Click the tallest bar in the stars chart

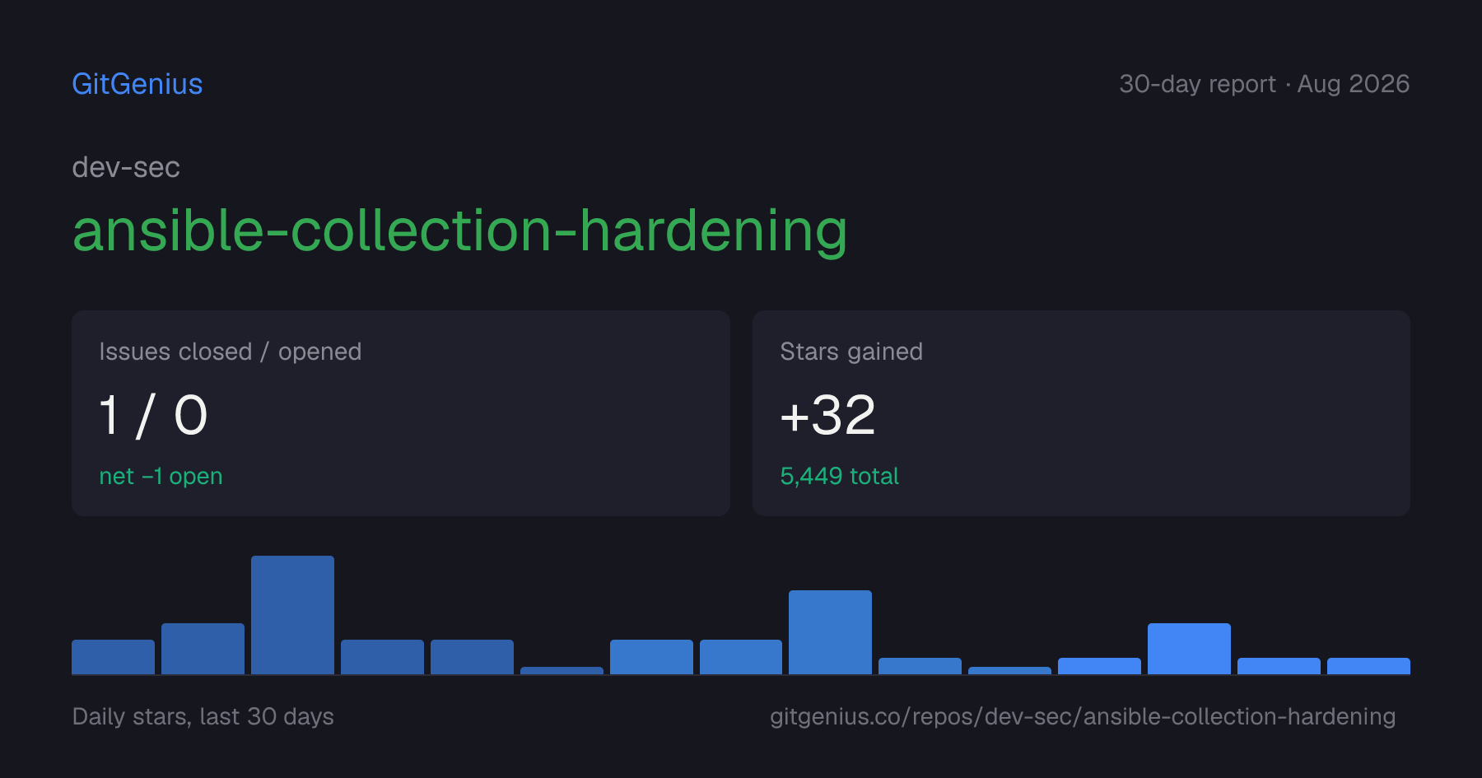coord(292,615)
